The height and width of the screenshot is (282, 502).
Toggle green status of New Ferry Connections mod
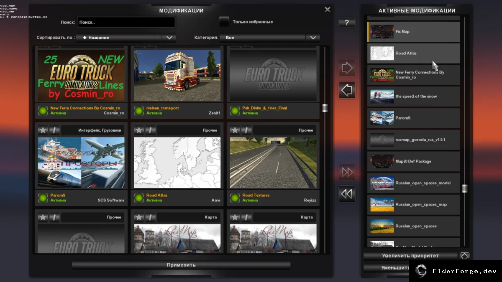pos(43,111)
